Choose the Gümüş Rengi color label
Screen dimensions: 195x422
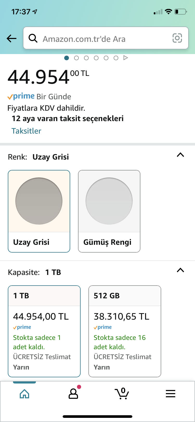point(107,242)
